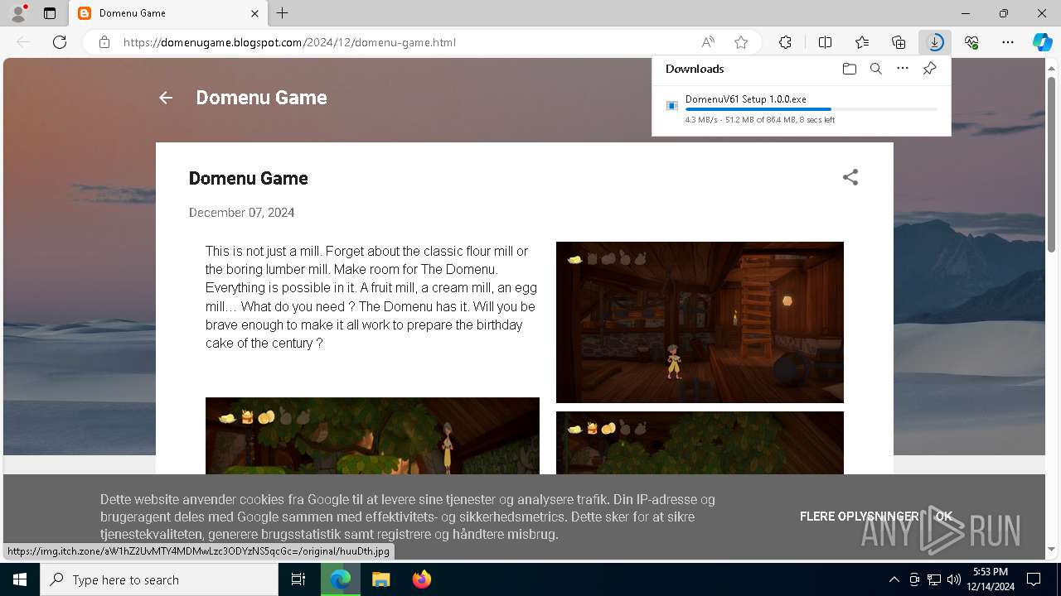Click the taskbar search box

pos(159,579)
